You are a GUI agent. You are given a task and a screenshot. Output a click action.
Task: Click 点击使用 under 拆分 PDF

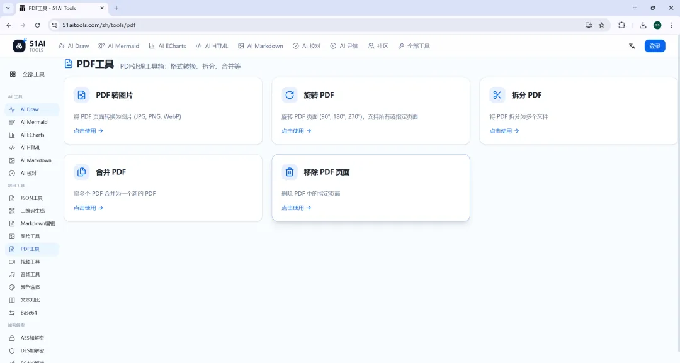pos(504,131)
